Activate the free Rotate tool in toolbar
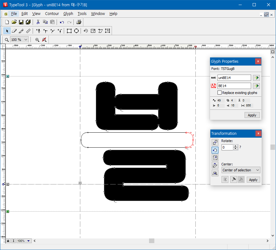Screen dimensions: 276x250 86,31
